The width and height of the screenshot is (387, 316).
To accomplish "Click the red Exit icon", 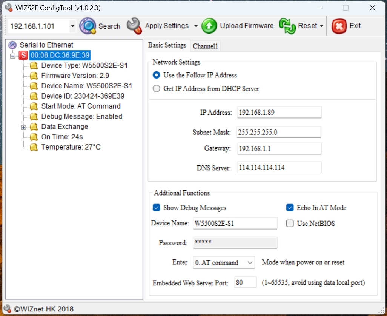I will (339, 26).
